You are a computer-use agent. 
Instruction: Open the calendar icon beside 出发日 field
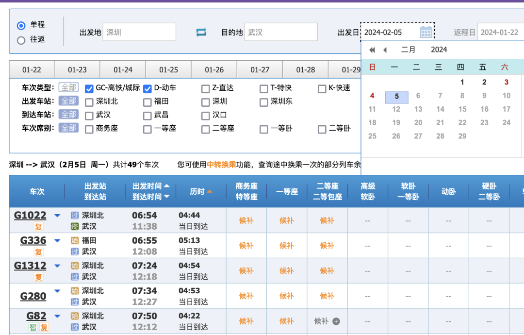[426, 32]
